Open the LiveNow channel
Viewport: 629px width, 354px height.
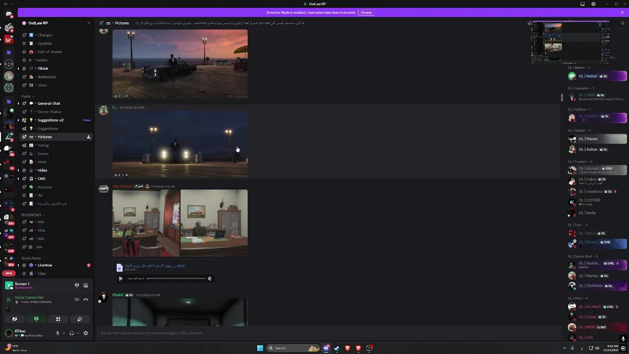click(56, 265)
